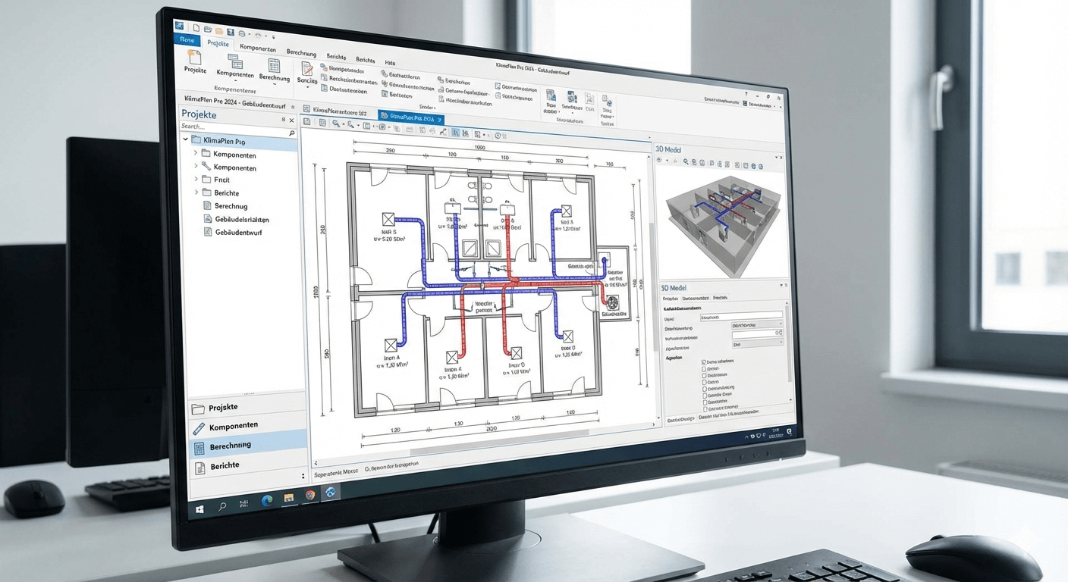
Task: Select the first tab in the properties panel
Action: pos(671,299)
